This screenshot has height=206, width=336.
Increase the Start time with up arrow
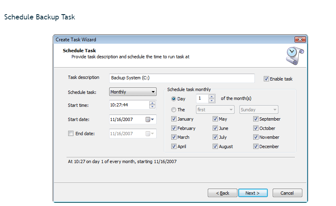[152, 103]
